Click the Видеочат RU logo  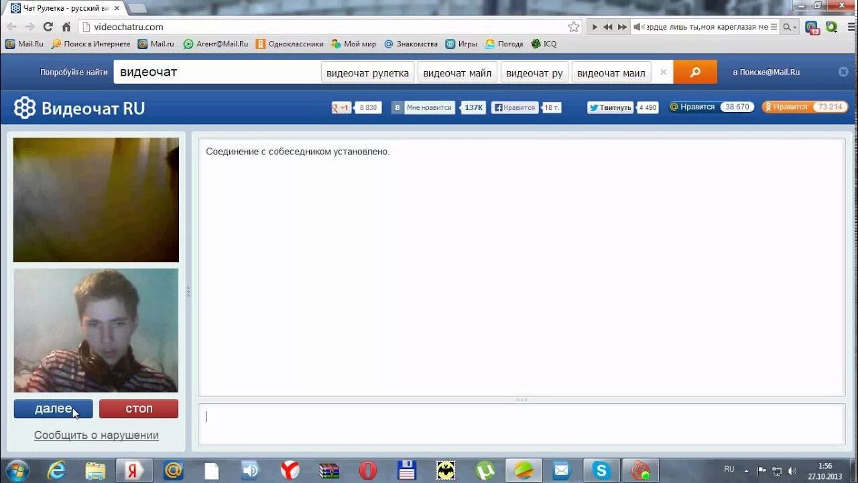pyautogui.click(x=79, y=108)
